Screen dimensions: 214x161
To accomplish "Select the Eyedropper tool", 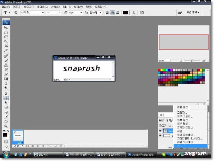I will (6, 117).
